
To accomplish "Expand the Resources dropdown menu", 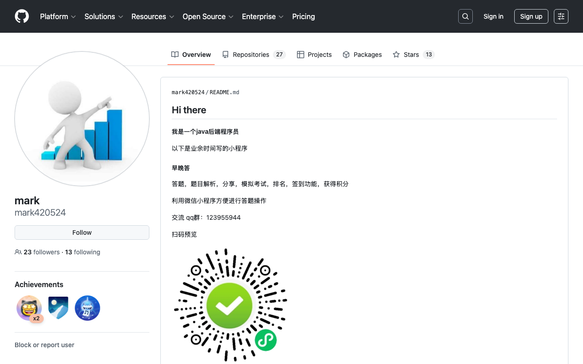I will click(153, 16).
